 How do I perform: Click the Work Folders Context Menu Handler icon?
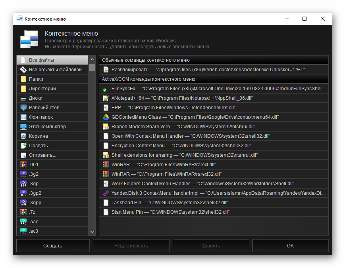(x=106, y=184)
